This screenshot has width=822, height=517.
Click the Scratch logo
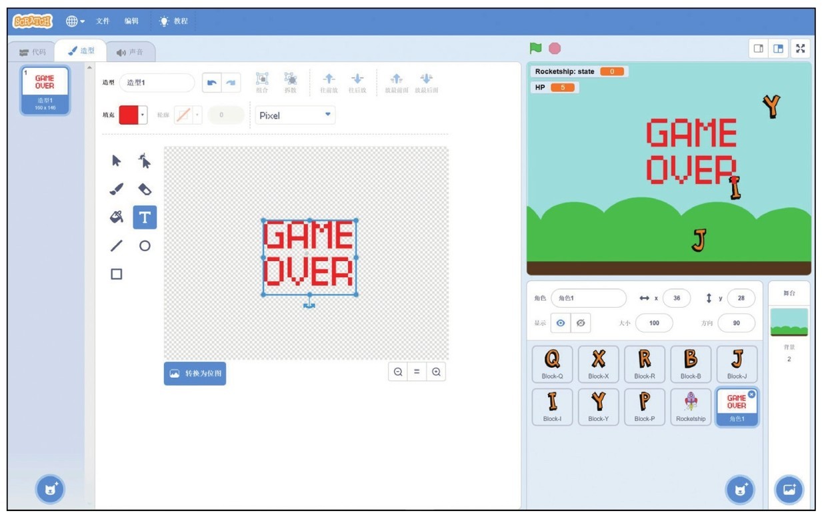pos(33,21)
